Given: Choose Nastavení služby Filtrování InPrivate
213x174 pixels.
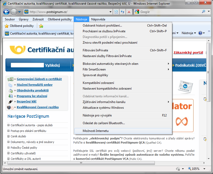Looking at the screenshot, I should pos(123,56).
